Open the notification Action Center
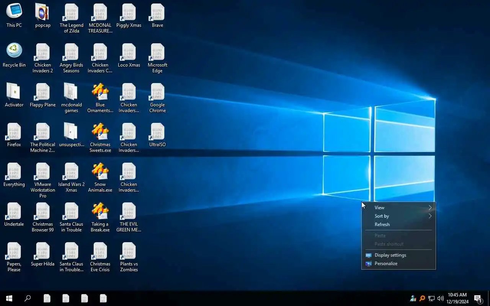The image size is (490, 306). pos(478,298)
